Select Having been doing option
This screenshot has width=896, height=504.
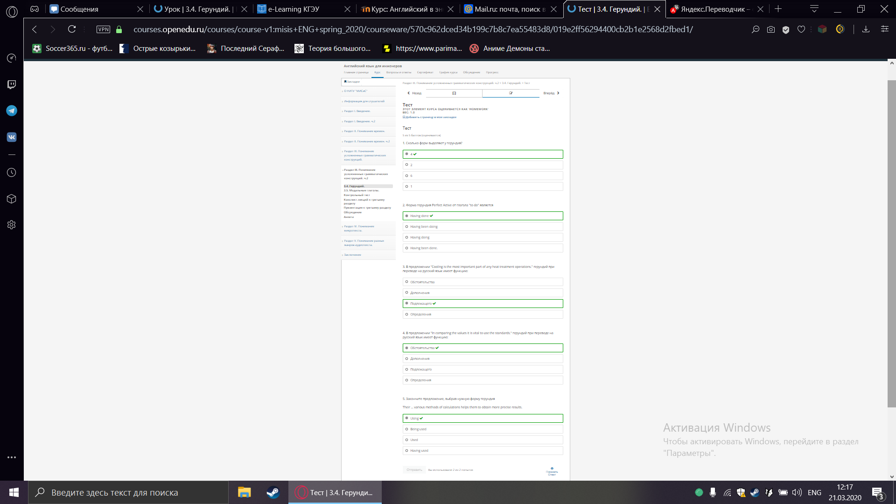(x=483, y=226)
